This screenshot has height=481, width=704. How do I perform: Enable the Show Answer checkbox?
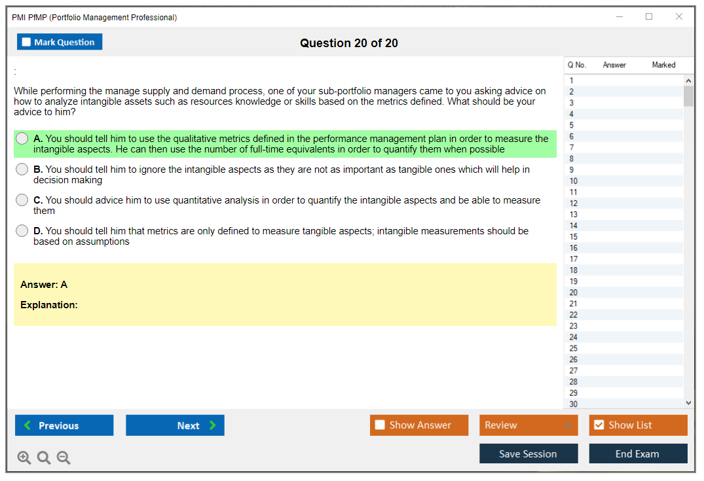[x=380, y=425]
